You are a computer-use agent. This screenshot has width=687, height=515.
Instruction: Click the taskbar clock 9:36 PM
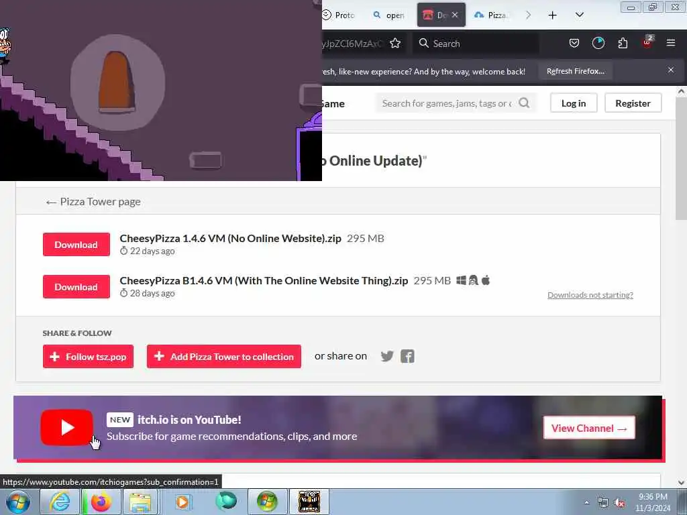[x=653, y=497]
